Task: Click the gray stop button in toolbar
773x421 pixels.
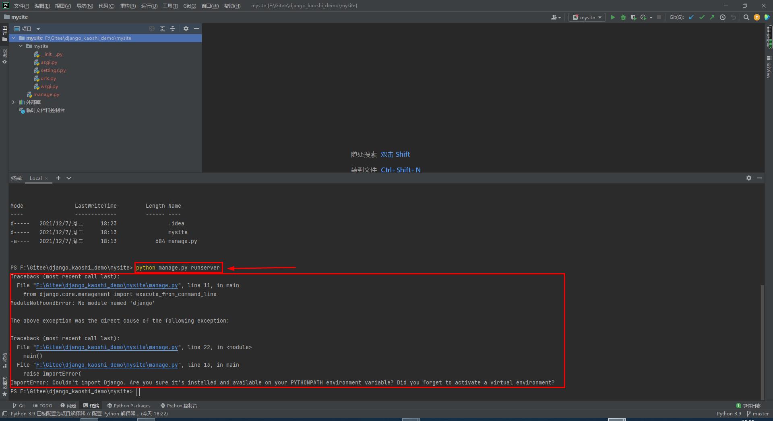Action: (659, 17)
